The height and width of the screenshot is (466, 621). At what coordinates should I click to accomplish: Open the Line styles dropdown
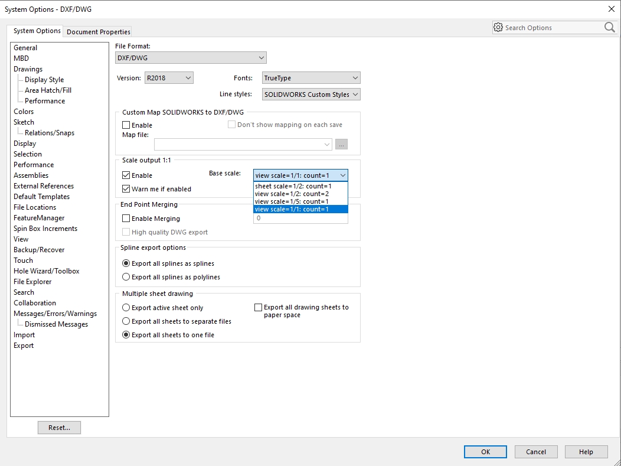[311, 94]
